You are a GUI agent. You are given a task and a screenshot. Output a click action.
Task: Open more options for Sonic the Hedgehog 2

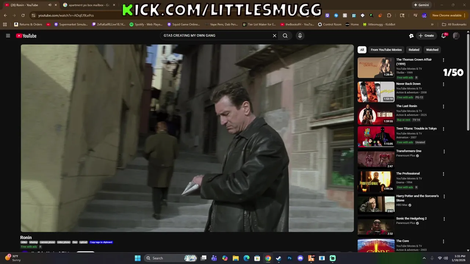[444, 219]
